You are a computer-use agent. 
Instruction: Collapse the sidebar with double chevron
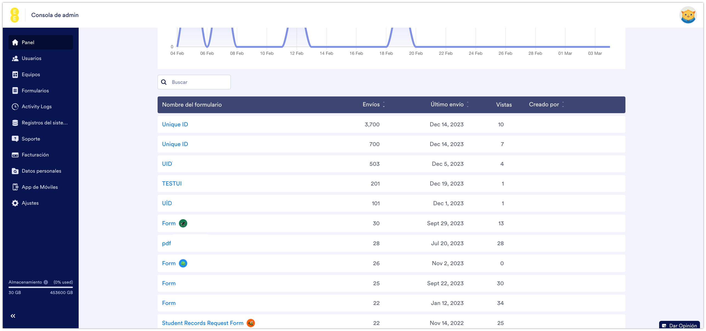(x=13, y=316)
